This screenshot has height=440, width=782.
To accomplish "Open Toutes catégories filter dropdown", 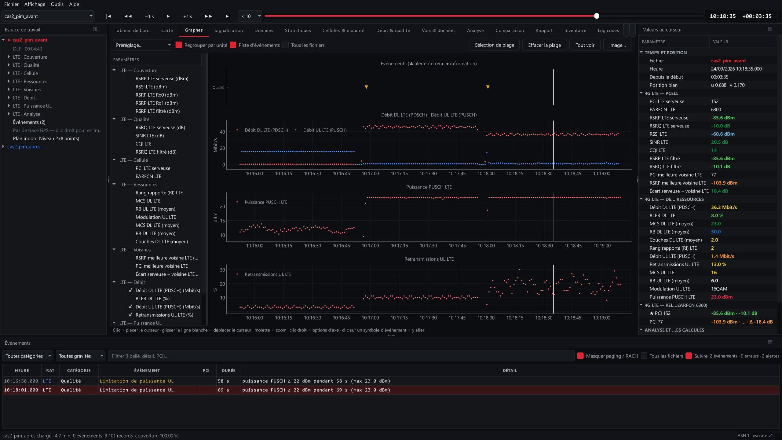I will (28, 356).
